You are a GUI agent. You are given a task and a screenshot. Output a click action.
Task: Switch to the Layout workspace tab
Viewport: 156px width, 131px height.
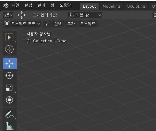tap(89, 6)
